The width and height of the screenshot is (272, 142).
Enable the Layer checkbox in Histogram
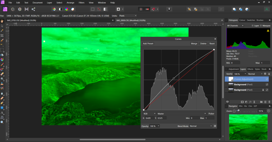253,26
